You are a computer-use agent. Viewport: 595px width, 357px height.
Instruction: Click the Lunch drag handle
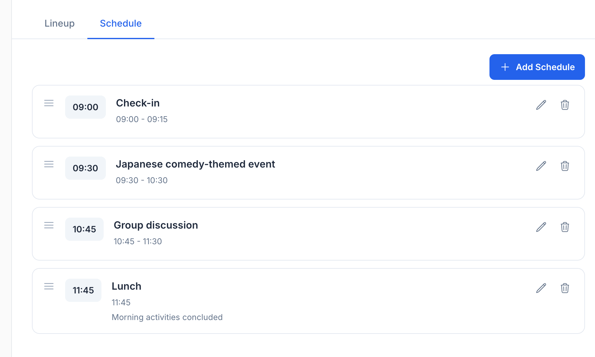pyautogui.click(x=49, y=286)
